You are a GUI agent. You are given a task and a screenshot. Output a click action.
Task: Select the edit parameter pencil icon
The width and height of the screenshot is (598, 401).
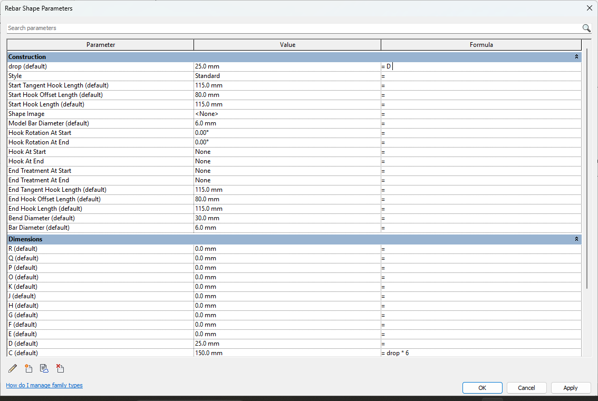13,368
